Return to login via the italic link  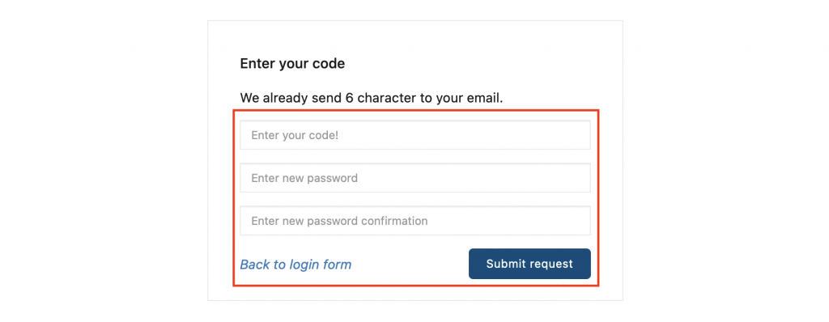(x=295, y=265)
